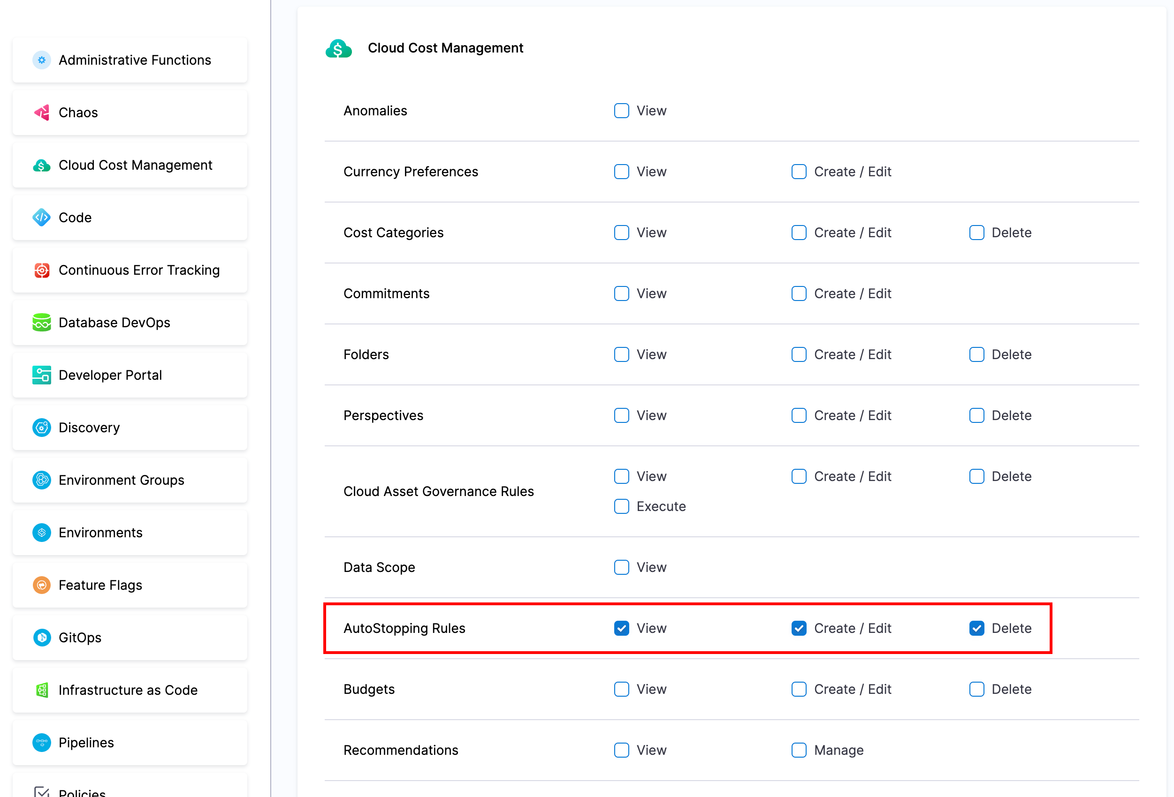This screenshot has height=797, width=1174.
Task: Enable Create / Edit for Budgets
Action: [x=799, y=689]
